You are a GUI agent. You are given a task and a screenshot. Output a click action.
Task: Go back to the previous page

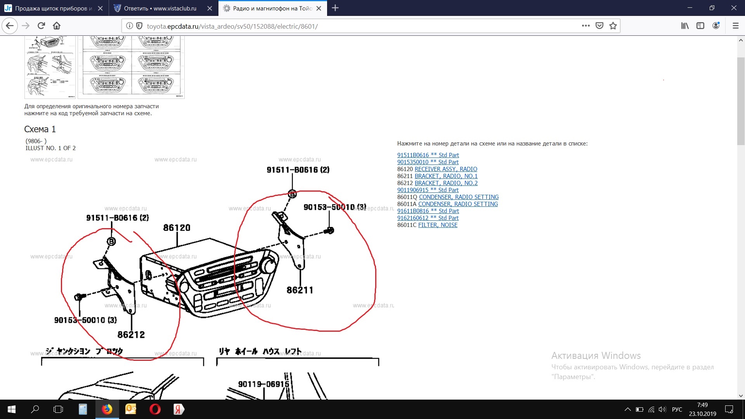click(10, 26)
